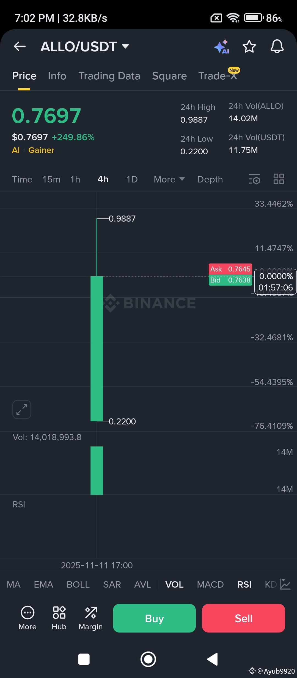Open the Hub icon
The height and width of the screenshot is (678, 297).
59,618
